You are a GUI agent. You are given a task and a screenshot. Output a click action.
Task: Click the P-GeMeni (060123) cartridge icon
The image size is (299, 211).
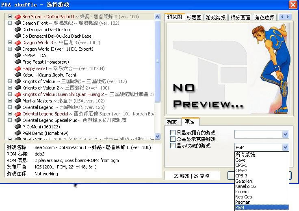[x=18, y=127]
